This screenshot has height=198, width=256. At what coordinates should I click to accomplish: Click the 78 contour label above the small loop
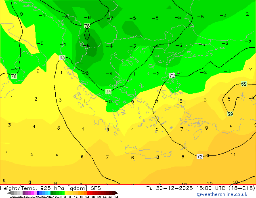87,26
